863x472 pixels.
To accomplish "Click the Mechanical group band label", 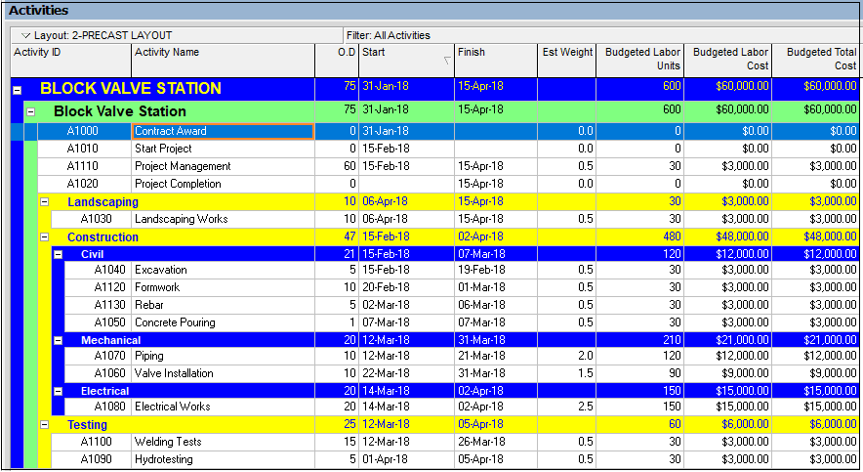I will click(110, 340).
